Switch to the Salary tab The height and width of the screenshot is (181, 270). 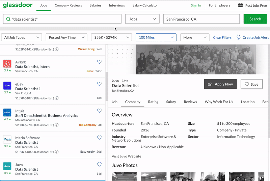click(x=171, y=102)
